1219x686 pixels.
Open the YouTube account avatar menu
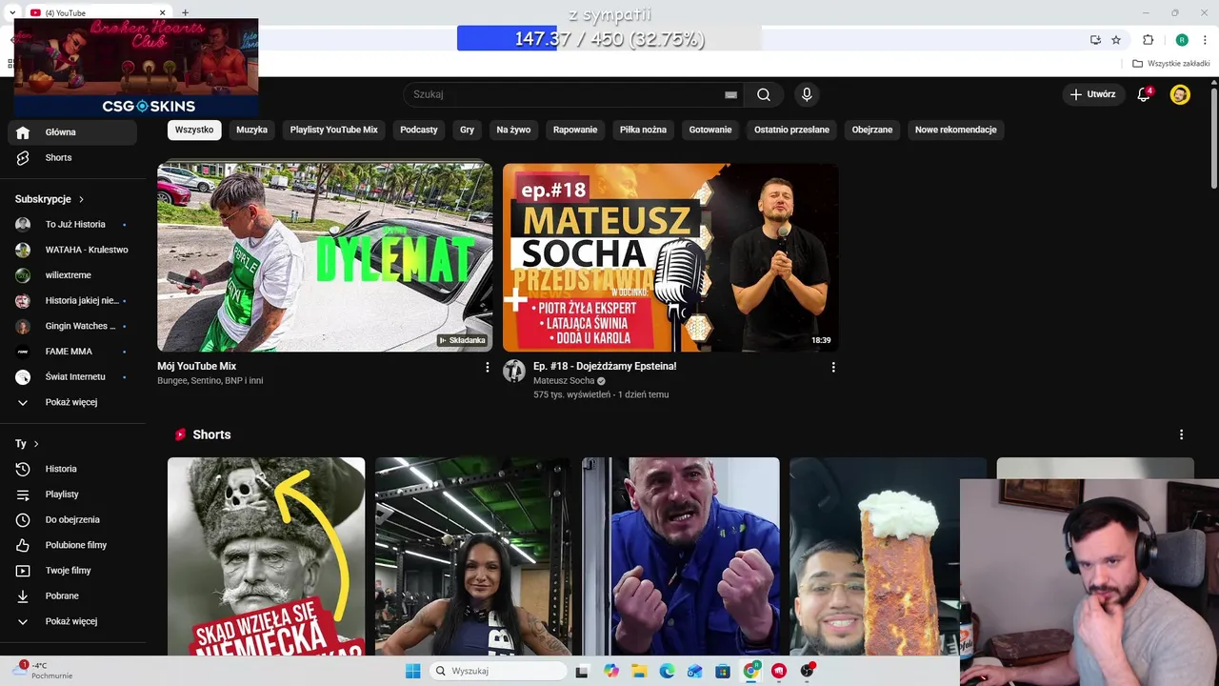click(x=1180, y=94)
